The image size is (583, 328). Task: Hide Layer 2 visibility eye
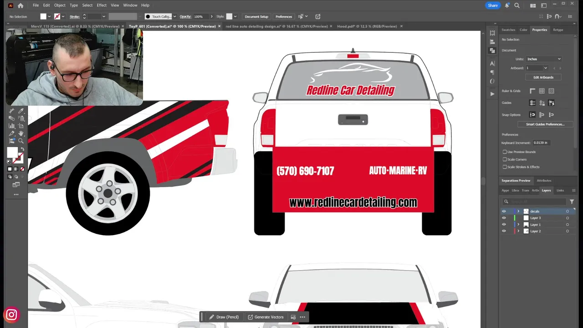(x=504, y=231)
